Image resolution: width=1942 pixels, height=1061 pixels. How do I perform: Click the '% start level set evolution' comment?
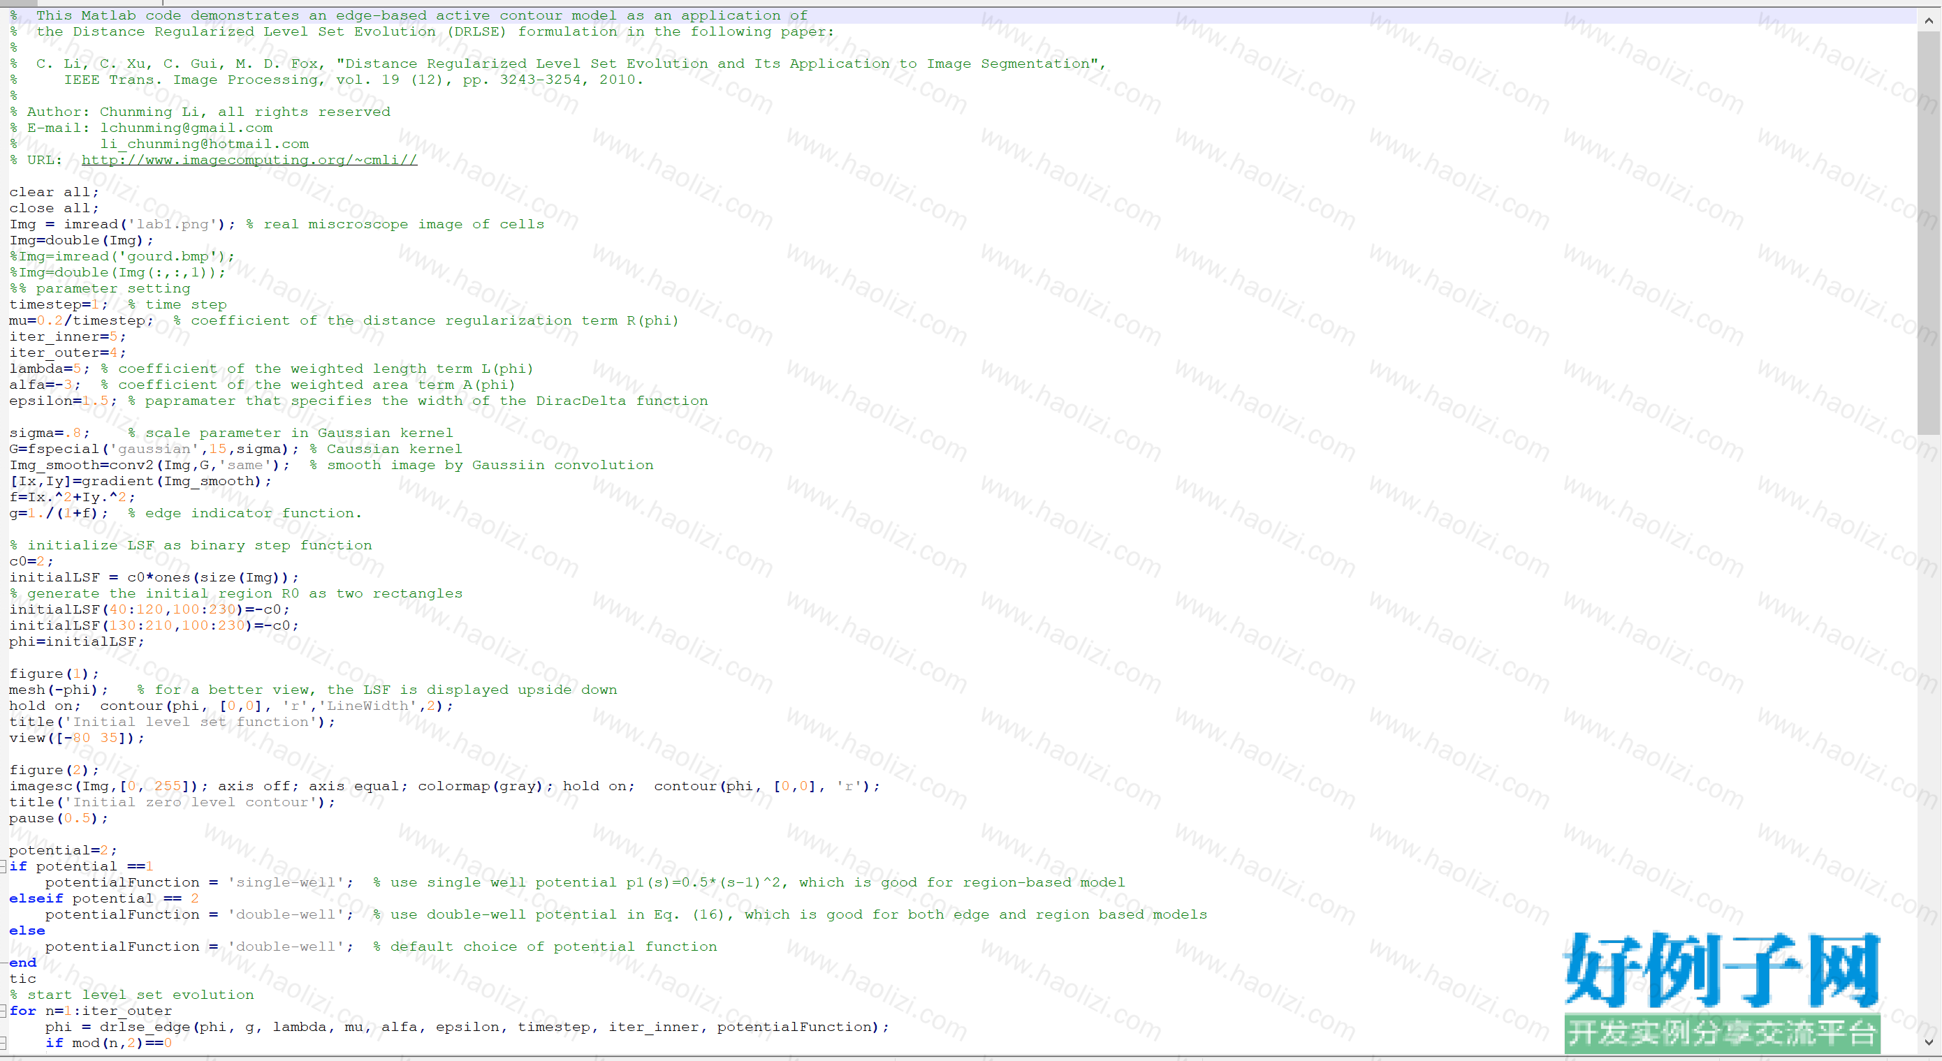tap(131, 995)
